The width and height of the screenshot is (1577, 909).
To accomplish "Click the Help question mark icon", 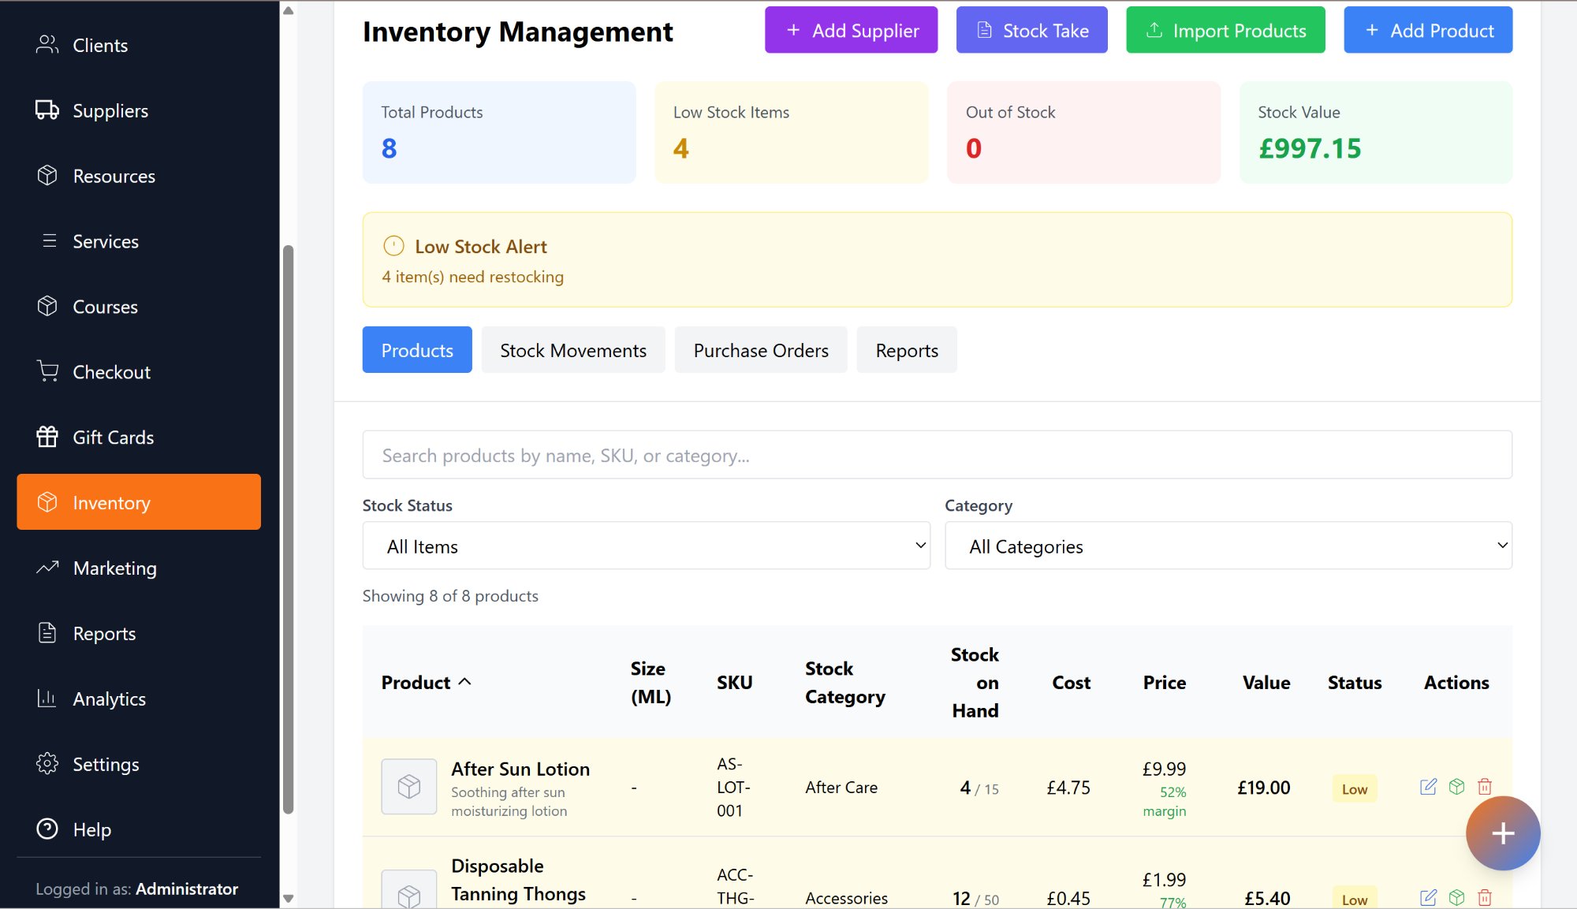I will coord(47,829).
